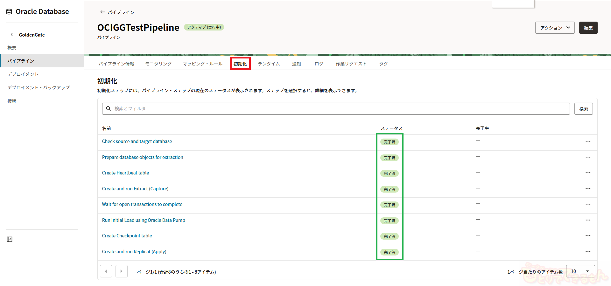Open the three-dot menu for Create and run Replicat
This screenshot has width=611, height=286.
point(587,252)
